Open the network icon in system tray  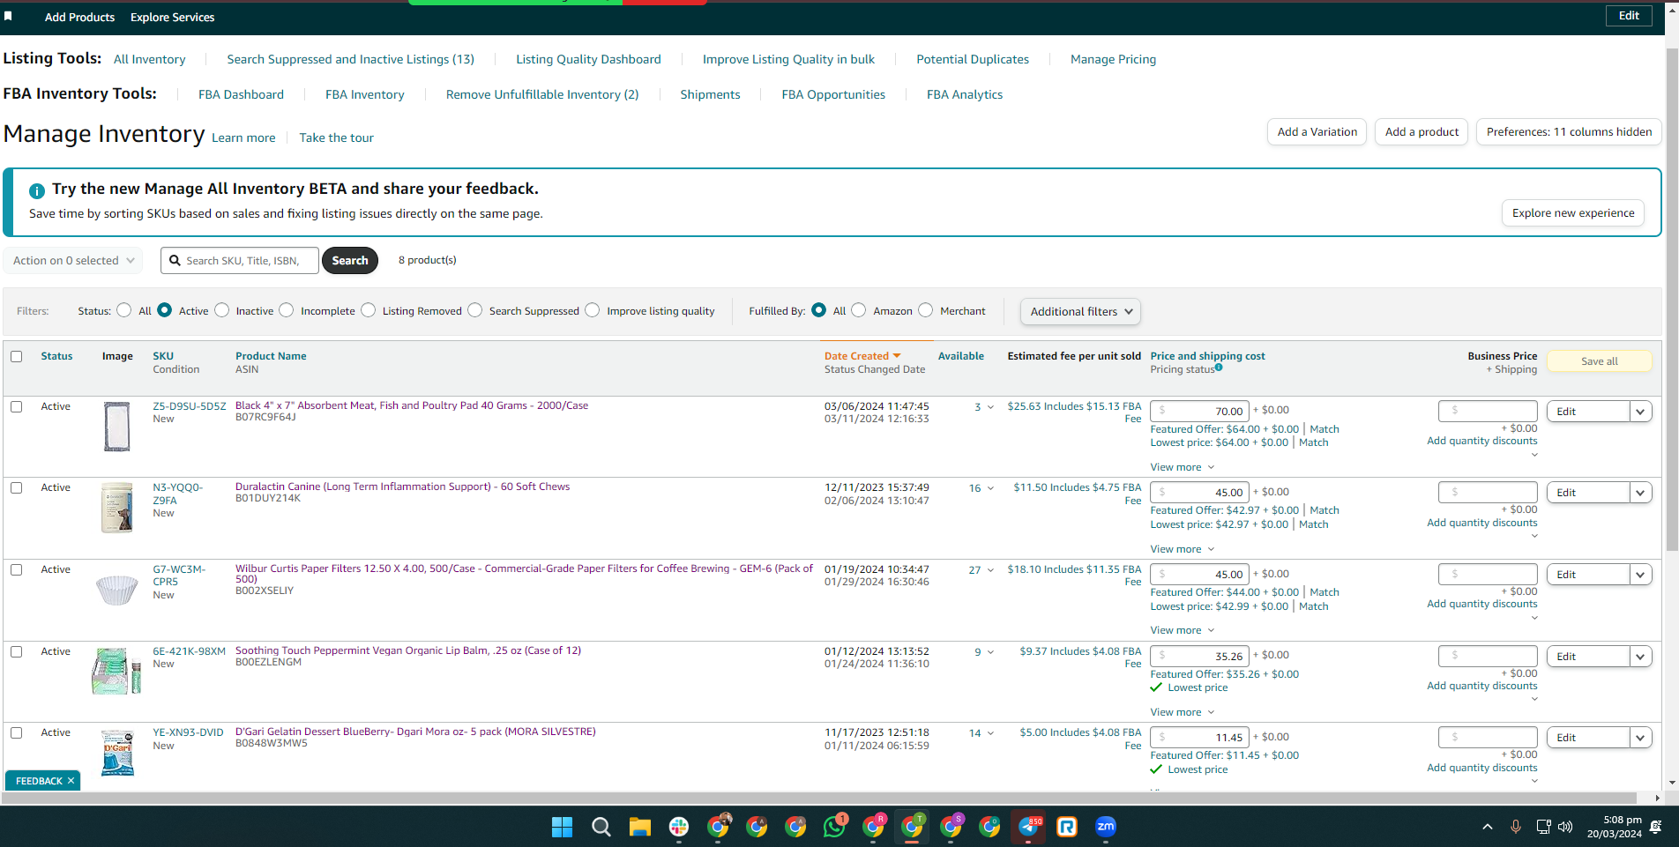click(1543, 827)
